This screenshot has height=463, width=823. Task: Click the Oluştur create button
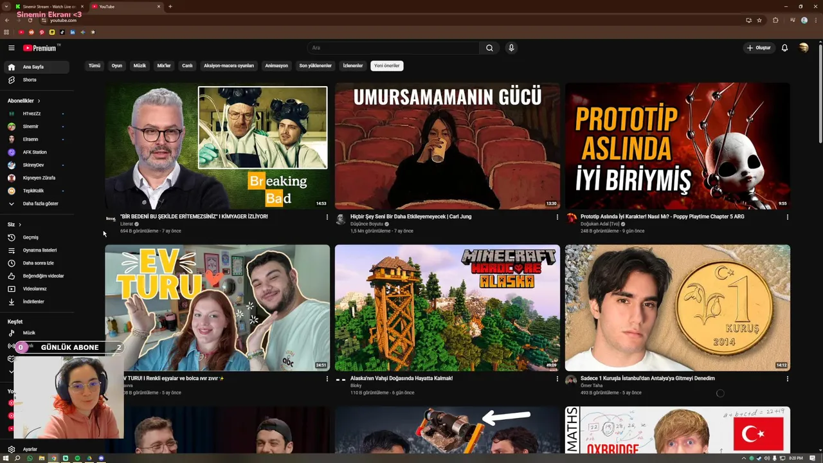click(759, 48)
